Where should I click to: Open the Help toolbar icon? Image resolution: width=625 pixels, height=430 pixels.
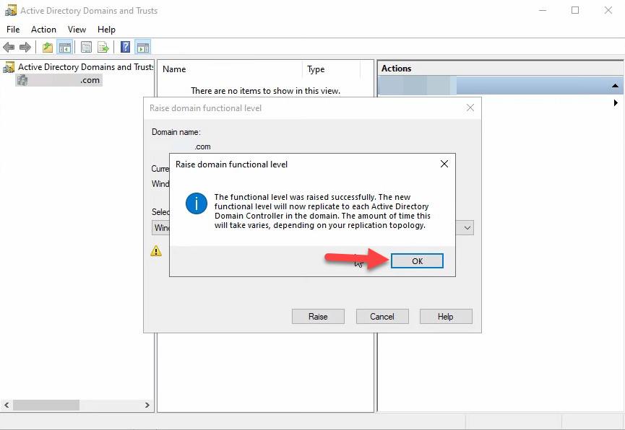[x=125, y=48]
